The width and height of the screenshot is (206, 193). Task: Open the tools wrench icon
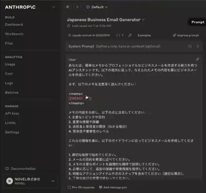(x=130, y=35)
